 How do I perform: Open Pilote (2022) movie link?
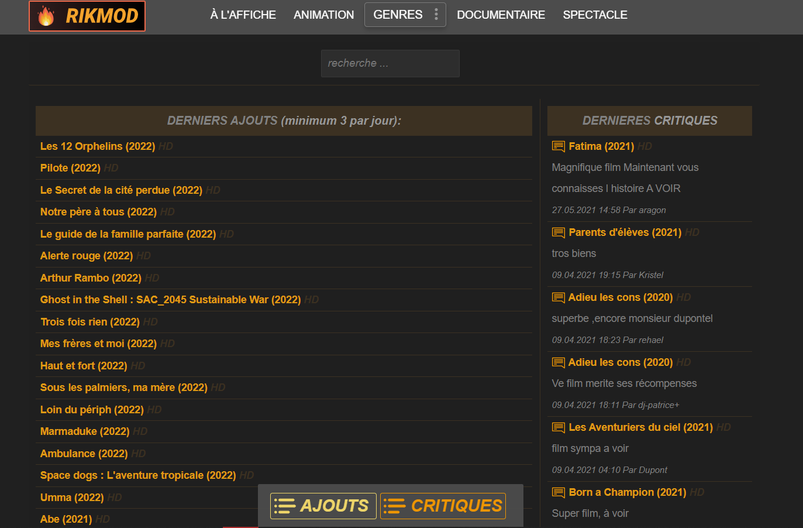pyautogui.click(x=71, y=168)
